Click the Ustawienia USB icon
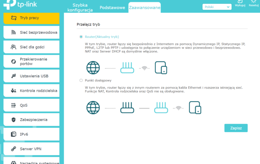 (14, 76)
